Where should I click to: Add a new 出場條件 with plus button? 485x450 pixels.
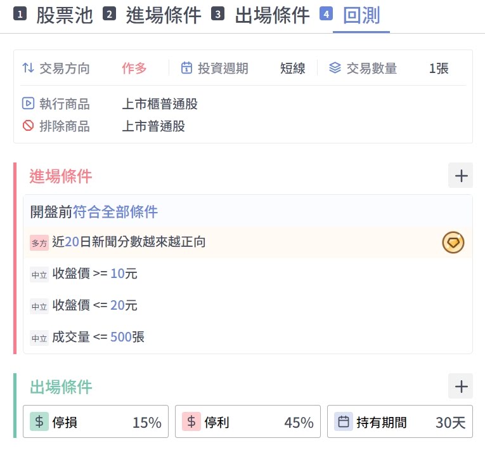click(x=461, y=386)
